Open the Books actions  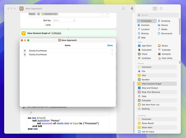[163, 46]
